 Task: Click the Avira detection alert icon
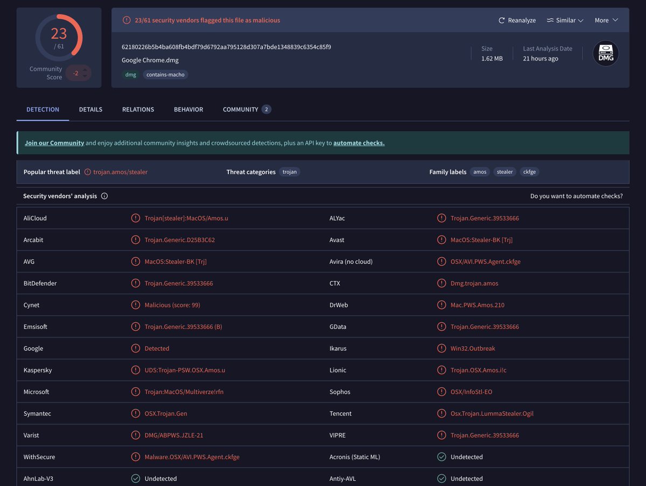click(x=441, y=262)
